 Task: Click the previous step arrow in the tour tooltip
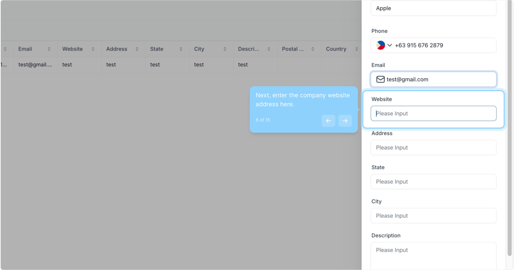coord(328,121)
